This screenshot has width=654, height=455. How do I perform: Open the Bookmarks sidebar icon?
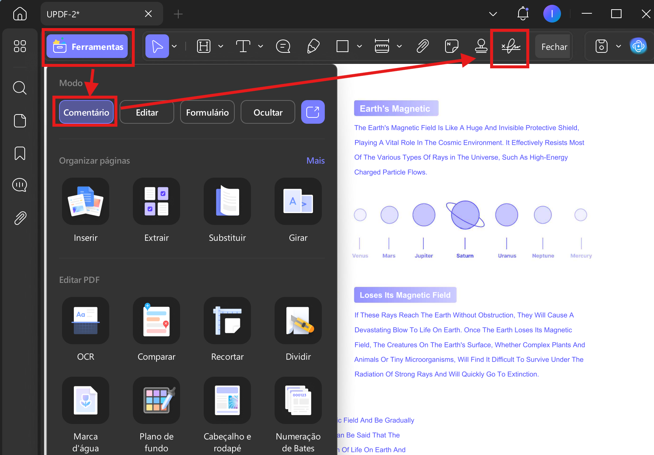[20, 153]
